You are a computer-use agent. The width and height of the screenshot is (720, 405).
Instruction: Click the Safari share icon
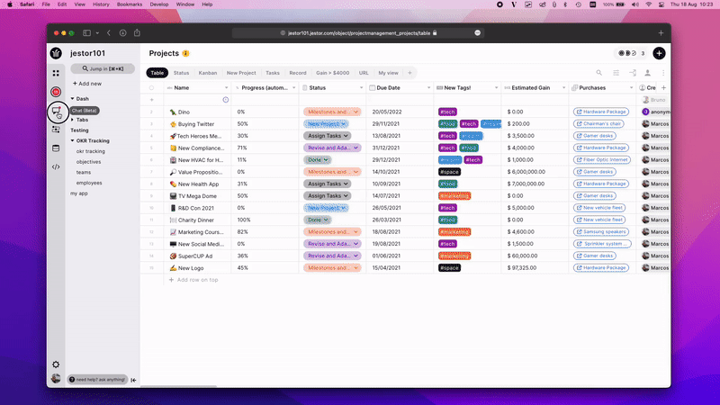[x=137, y=32]
